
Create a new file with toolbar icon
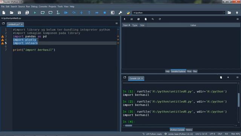coord(4,12)
